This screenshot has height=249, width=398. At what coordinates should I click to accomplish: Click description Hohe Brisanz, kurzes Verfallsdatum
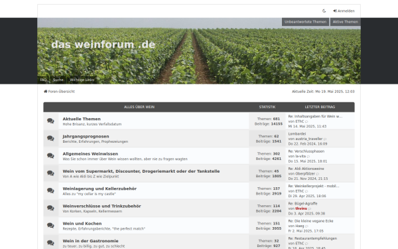pos(92,124)
